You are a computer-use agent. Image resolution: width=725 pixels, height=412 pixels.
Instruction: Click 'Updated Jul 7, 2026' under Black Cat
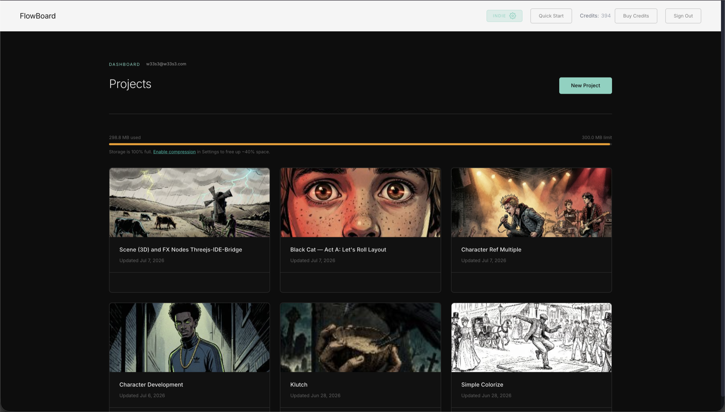(x=312, y=261)
